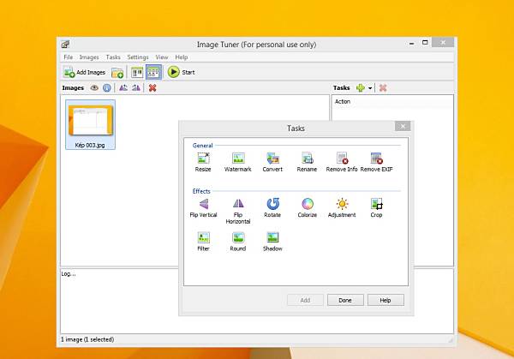This screenshot has height=359, width=514.
Task: Open the Settings menu
Action: (x=138, y=57)
